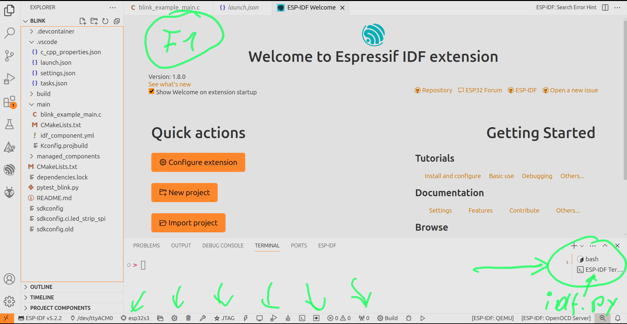The image size is (627, 324).
Task: Expand the OUTLINE section
Action: (x=26, y=287)
